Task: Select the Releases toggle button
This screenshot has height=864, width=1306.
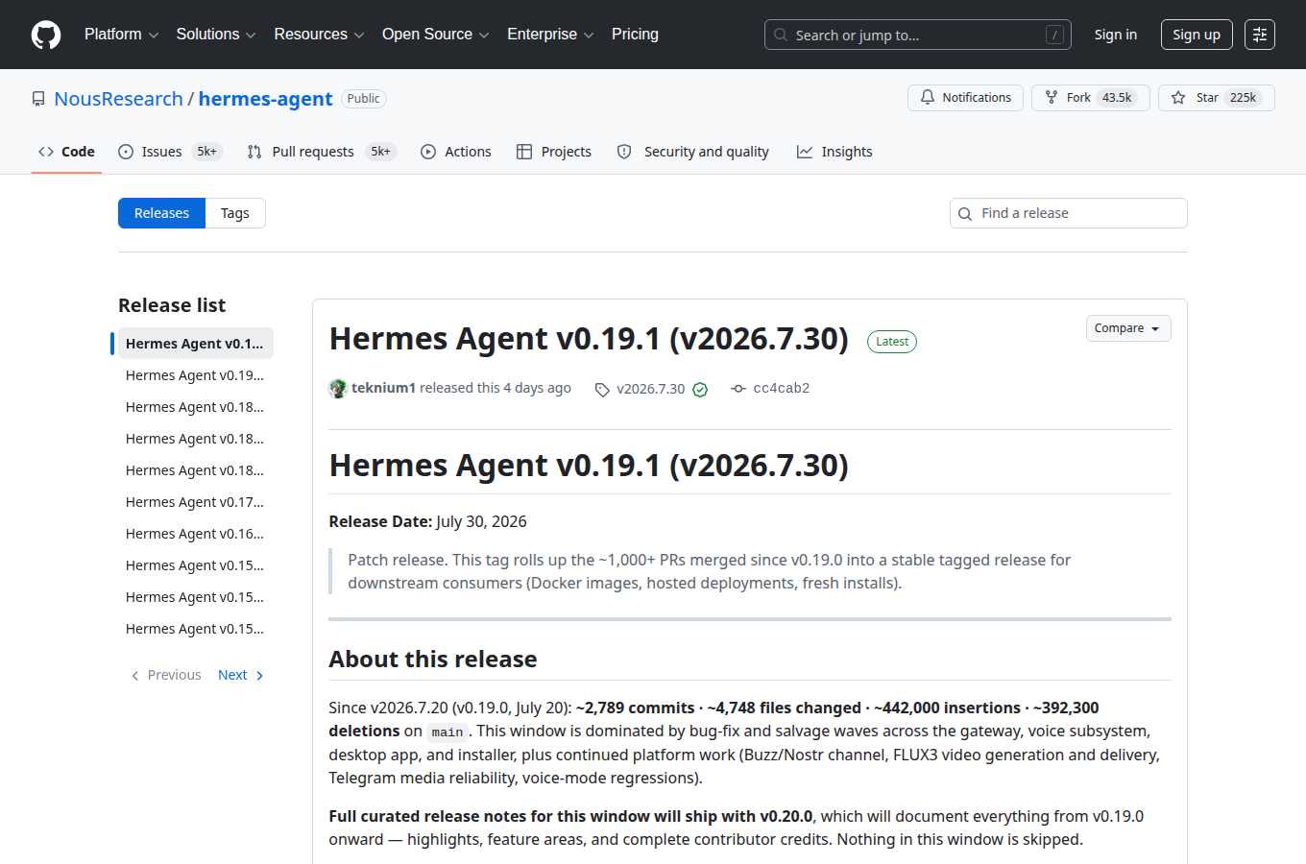Action: (161, 213)
